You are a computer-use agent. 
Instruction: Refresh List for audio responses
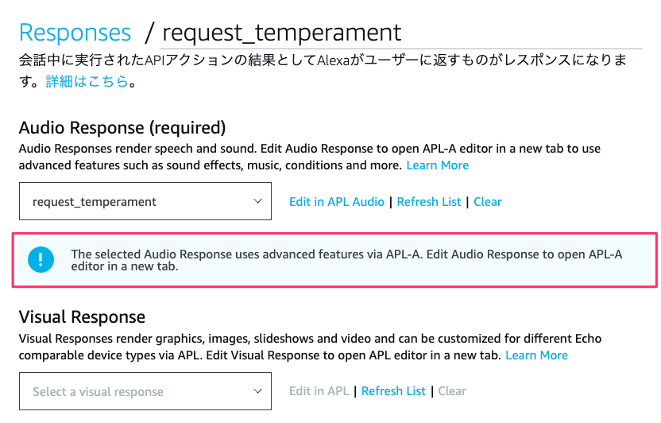[429, 202]
